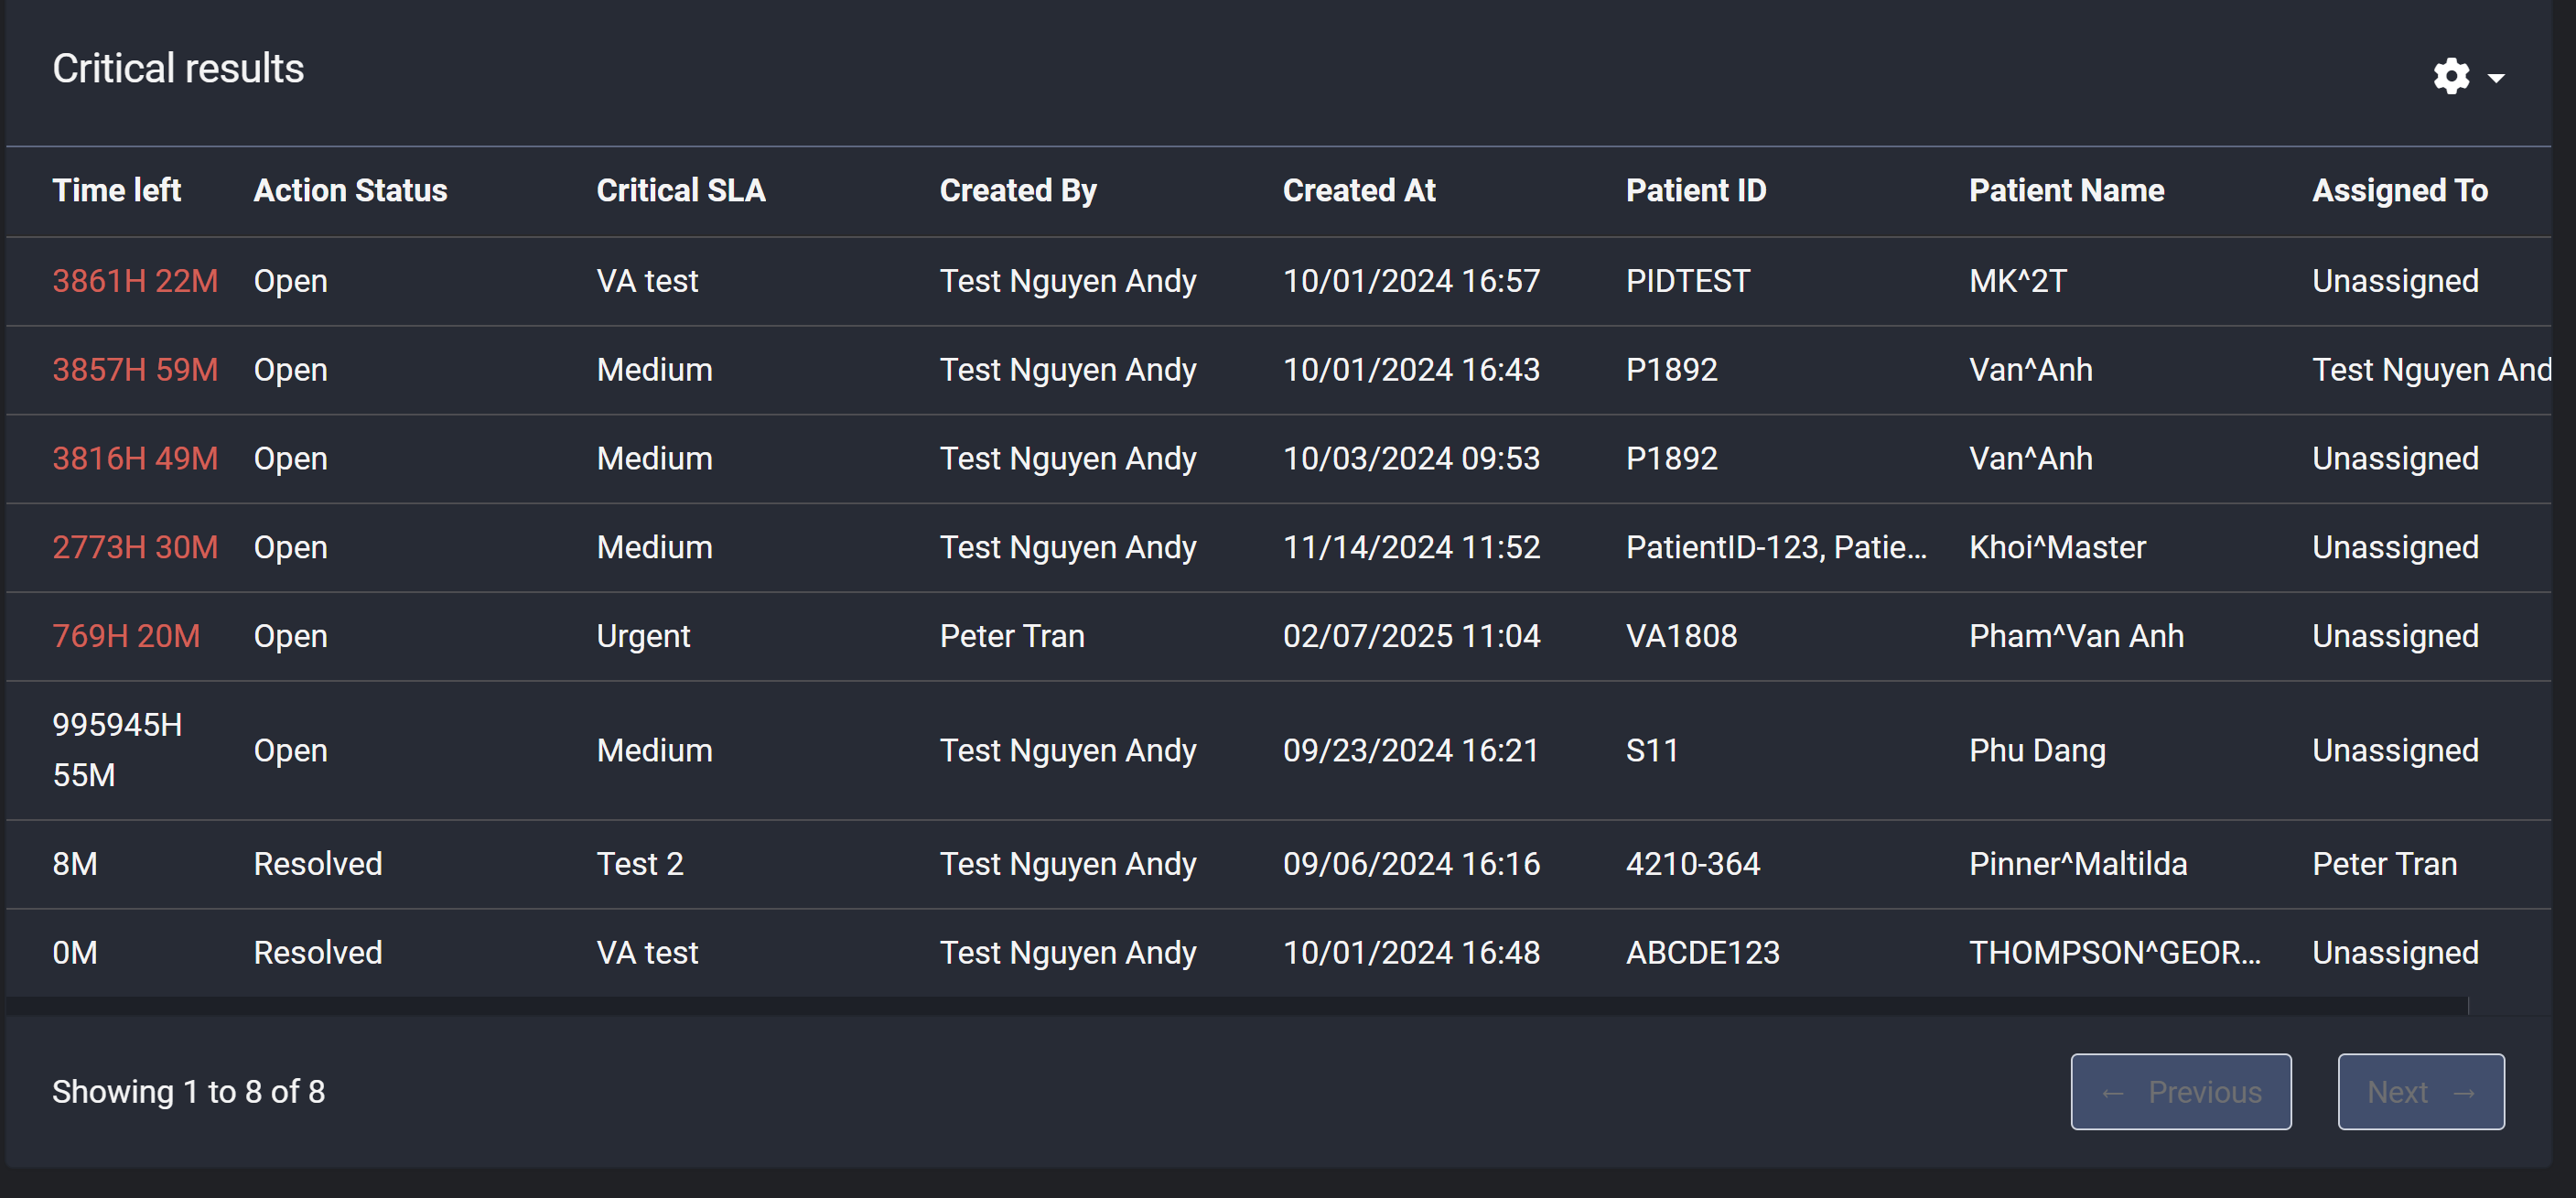The width and height of the screenshot is (2576, 1198).
Task: Click the 0M time left cell
Action: [75, 953]
